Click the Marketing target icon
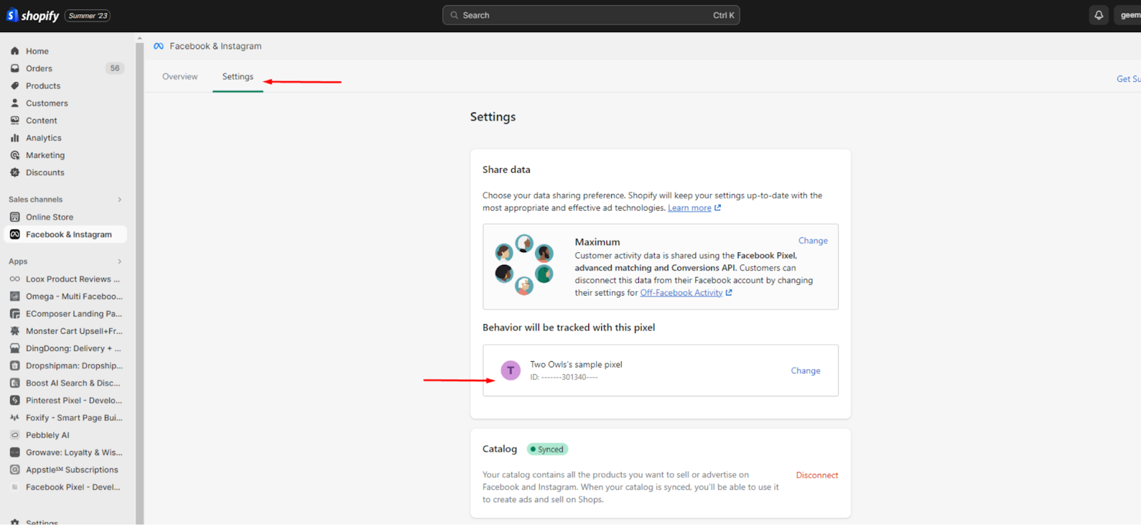Screen dimensions: 1141x525 [15, 155]
